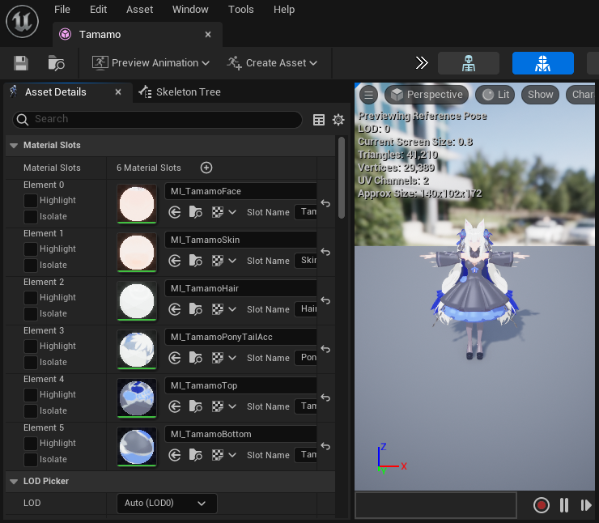Open the Lit view mode menu
This screenshot has width=599, height=523.
pos(495,95)
